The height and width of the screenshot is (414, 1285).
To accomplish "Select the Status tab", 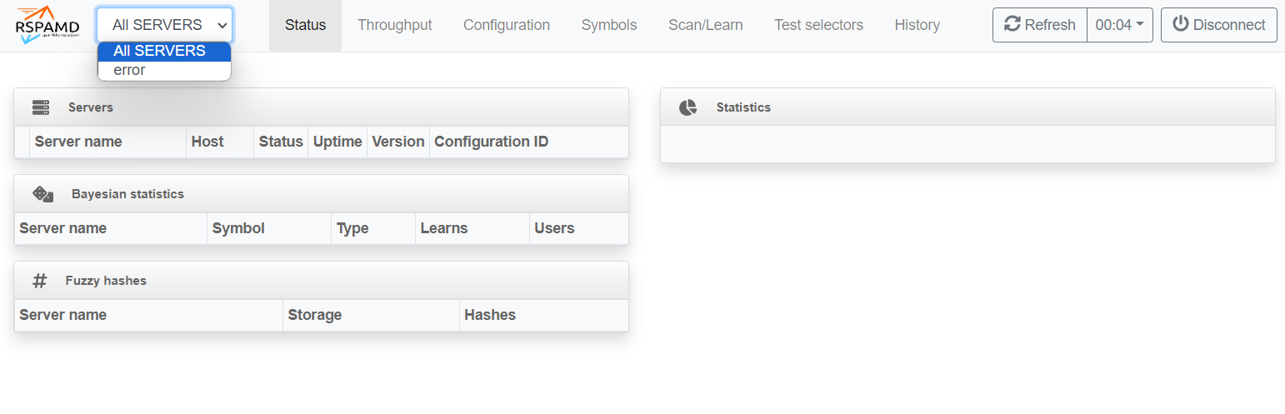I will (x=305, y=25).
